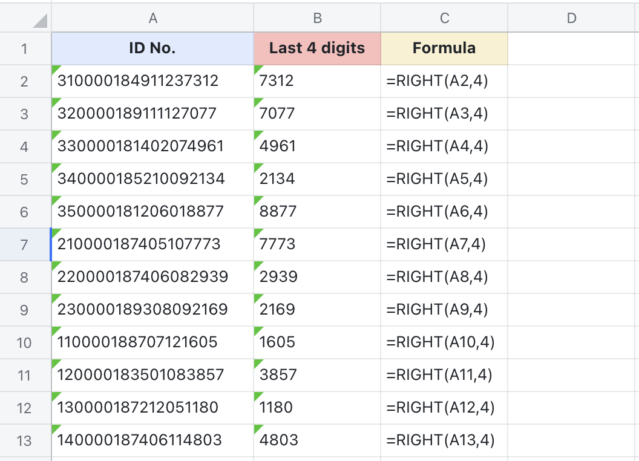Image resolution: width=639 pixels, height=461 pixels.
Task: Click the error indicator on cell A7
Action: [x=55, y=232]
